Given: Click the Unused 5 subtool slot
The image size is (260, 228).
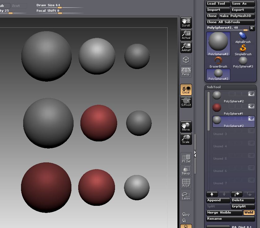Looking at the screenshot, I should 233,159.
